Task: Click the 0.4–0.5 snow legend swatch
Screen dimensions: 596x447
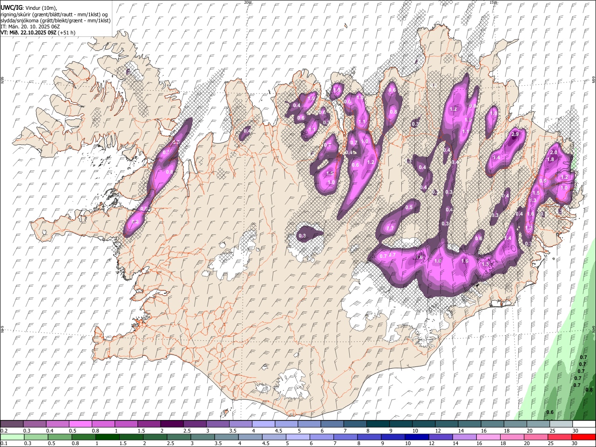Action: [x=57, y=424]
